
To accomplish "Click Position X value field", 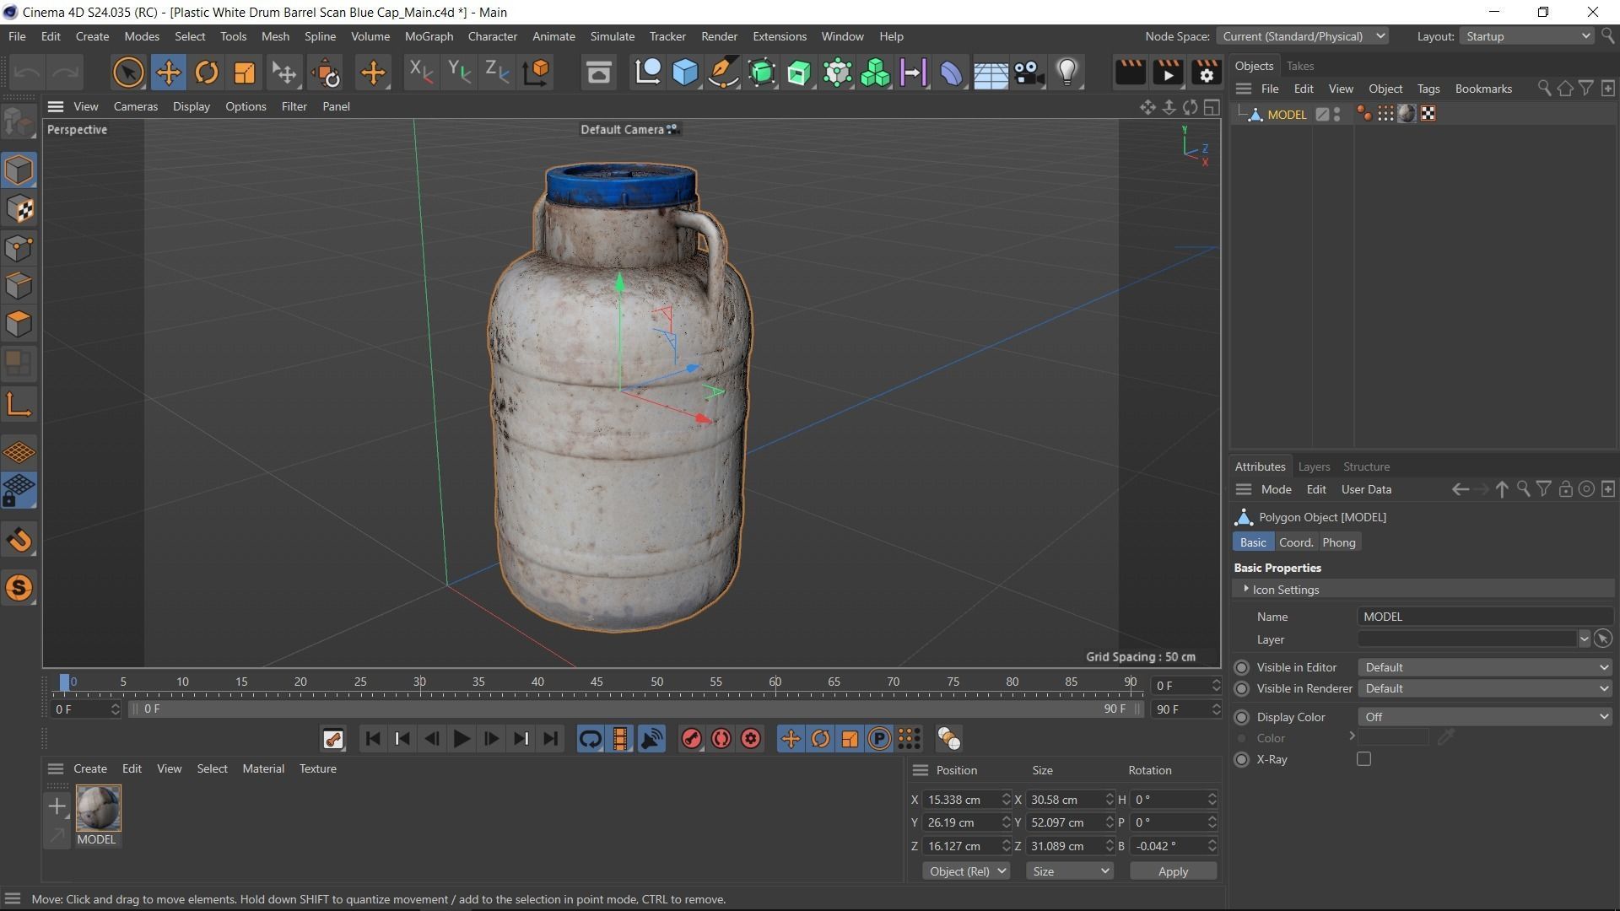I will [x=963, y=800].
